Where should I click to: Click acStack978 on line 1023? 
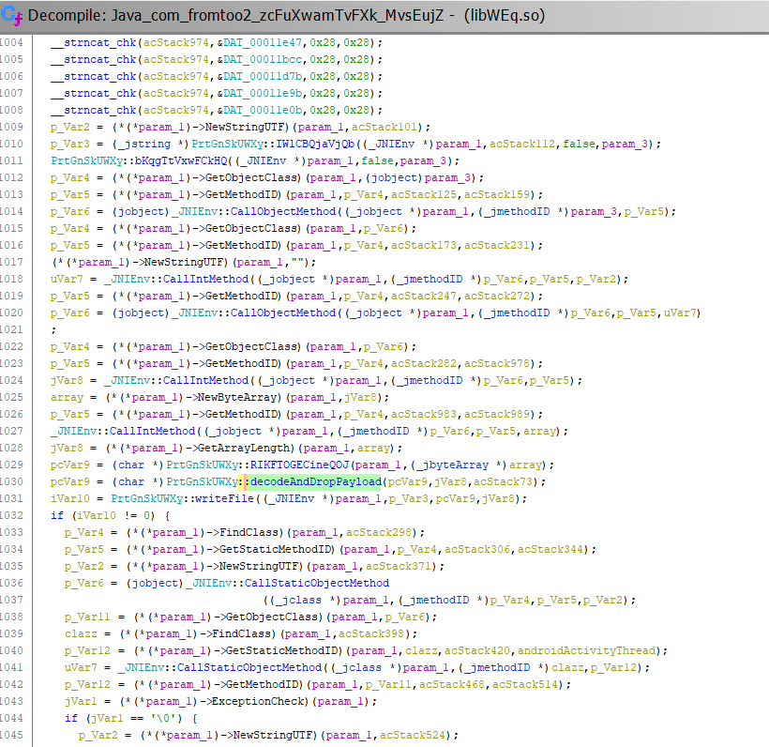click(x=497, y=364)
